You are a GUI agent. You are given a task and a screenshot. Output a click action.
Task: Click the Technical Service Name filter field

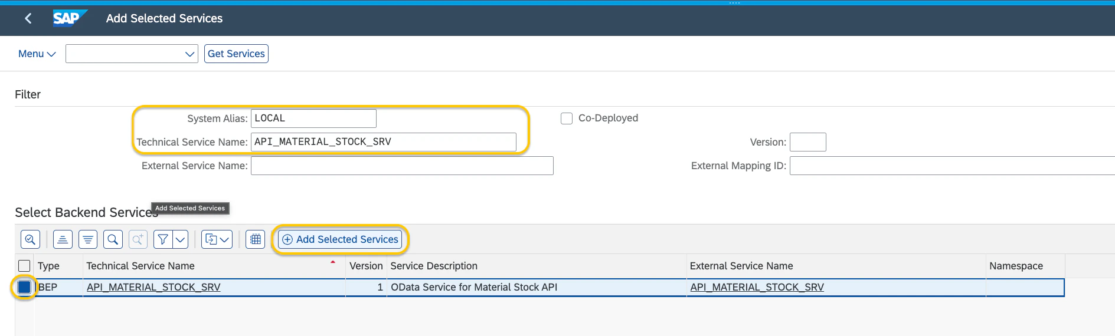click(384, 142)
